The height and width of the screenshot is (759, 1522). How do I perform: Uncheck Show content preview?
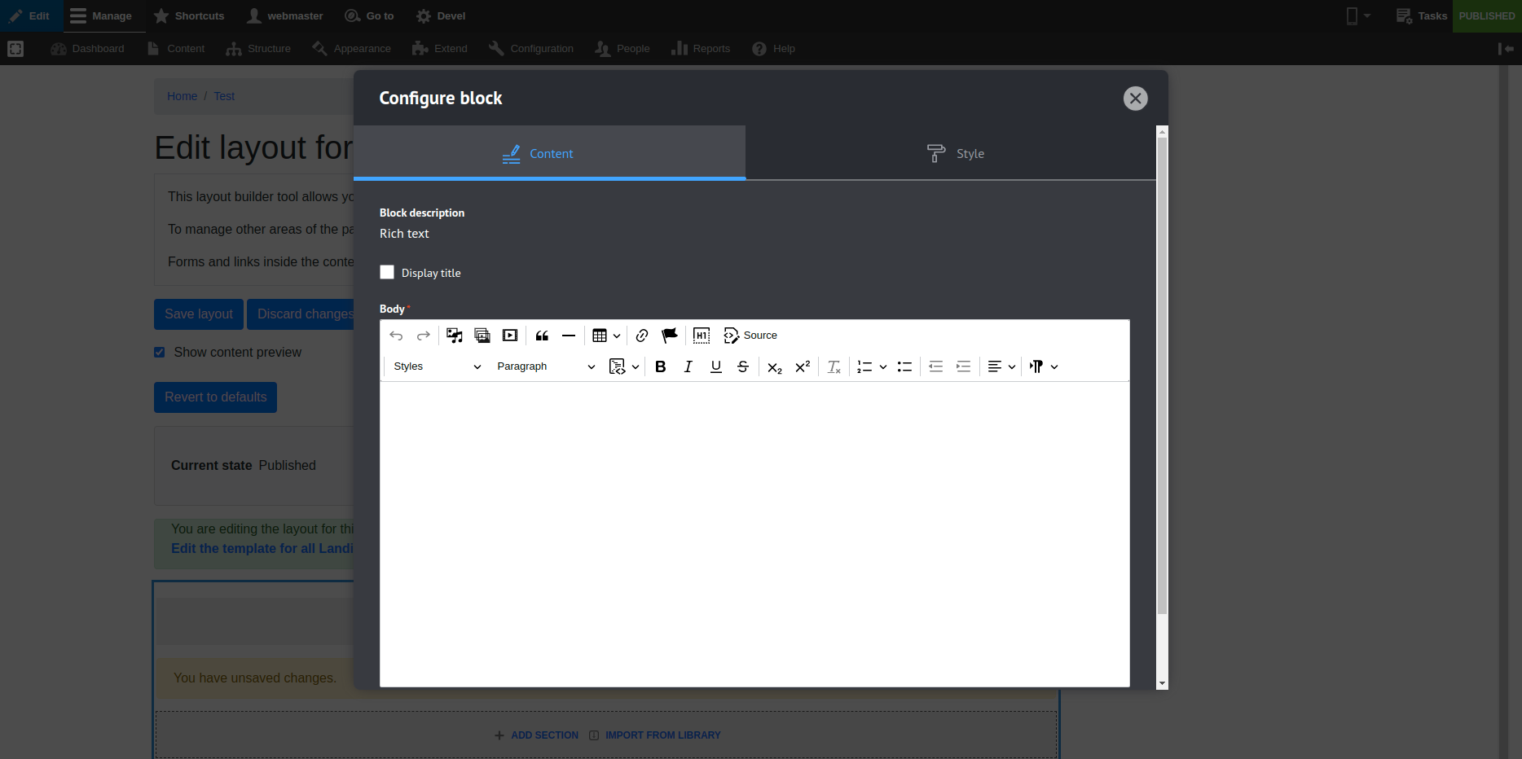tap(160, 353)
